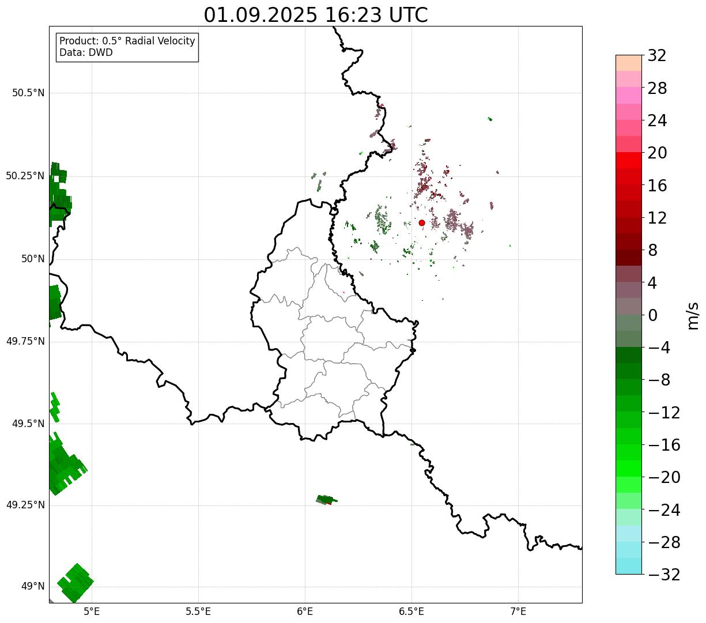Click the 7°E longitude tick label
Screen dimensions: 706x623
518,611
